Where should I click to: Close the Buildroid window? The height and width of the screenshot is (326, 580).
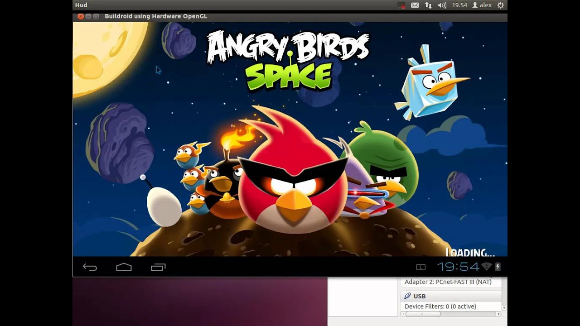pyautogui.click(x=81, y=16)
